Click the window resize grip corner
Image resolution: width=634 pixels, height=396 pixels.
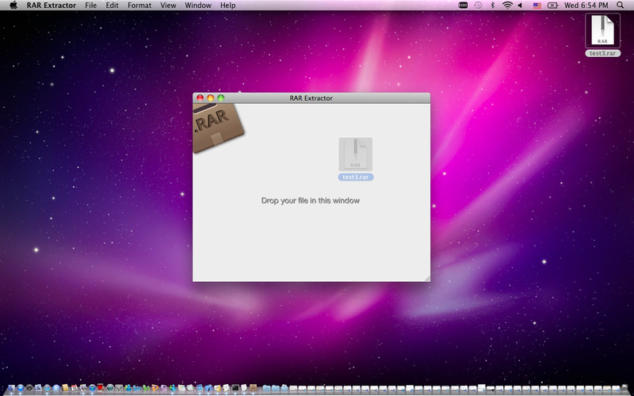pos(427,279)
